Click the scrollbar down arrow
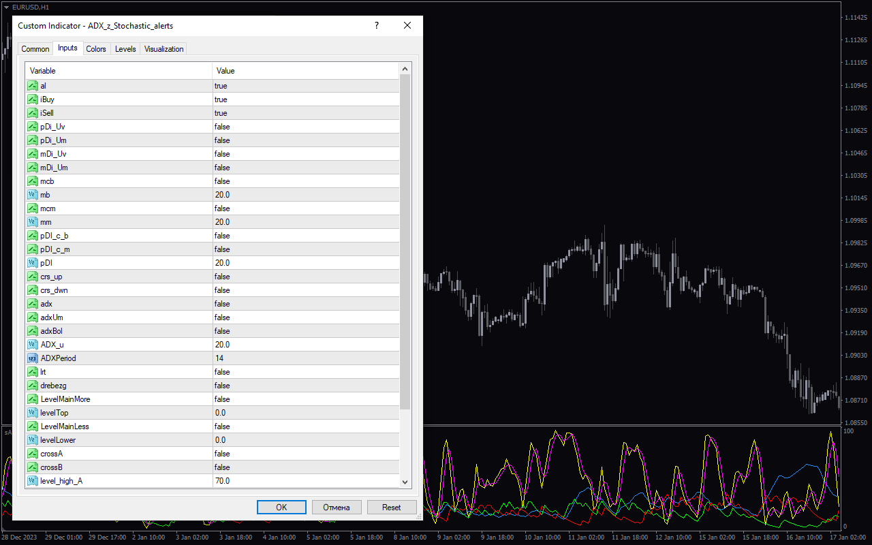Image resolution: width=872 pixels, height=545 pixels. [405, 482]
